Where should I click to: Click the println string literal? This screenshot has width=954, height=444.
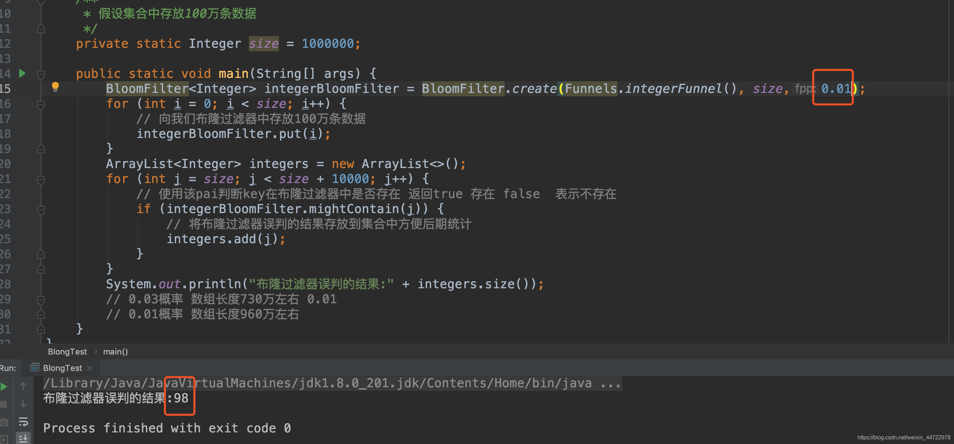(321, 284)
